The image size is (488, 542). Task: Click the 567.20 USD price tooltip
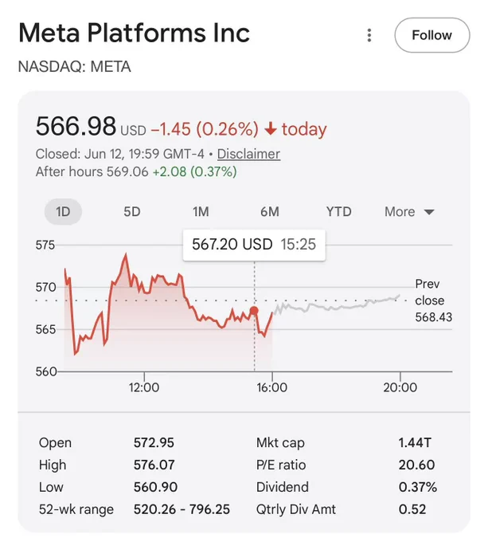point(254,245)
